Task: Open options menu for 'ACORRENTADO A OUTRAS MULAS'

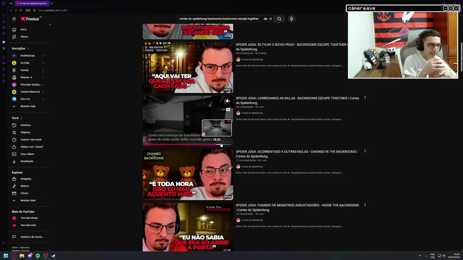Action: [x=365, y=151]
